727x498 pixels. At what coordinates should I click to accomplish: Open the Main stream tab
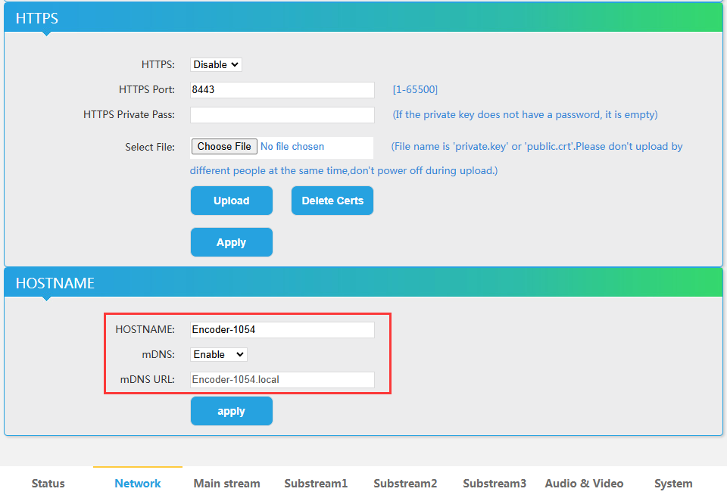point(226,483)
